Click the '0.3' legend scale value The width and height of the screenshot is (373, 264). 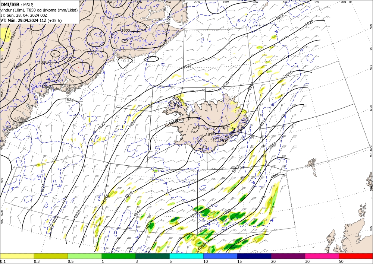[37, 261]
